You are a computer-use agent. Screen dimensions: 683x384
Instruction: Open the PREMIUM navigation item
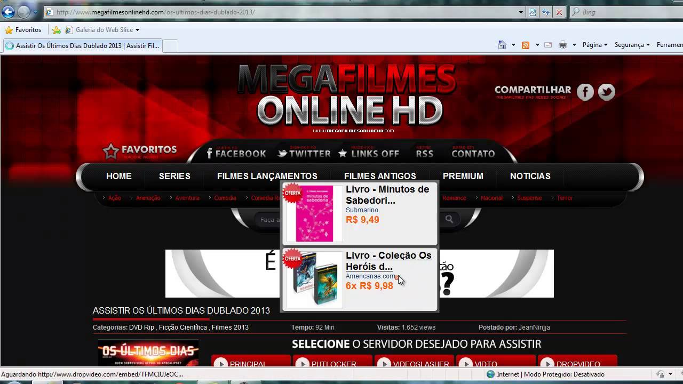(463, 176)
